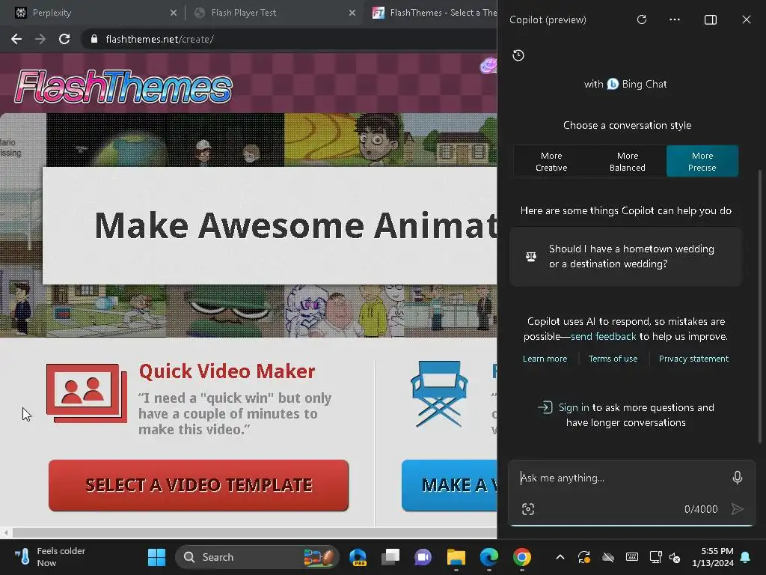Image resolution: width=766 pixels, height=575 pixels.
Task: Open the send feedback link
Action: (603, 336)
